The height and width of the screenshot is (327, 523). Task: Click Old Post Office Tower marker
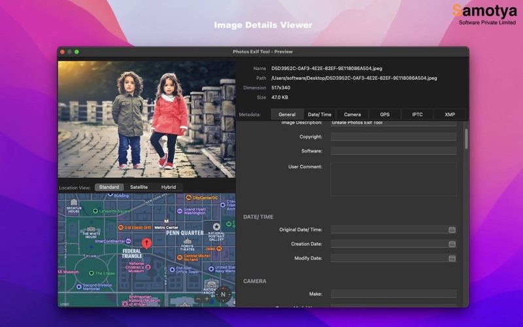click(172, 269)
